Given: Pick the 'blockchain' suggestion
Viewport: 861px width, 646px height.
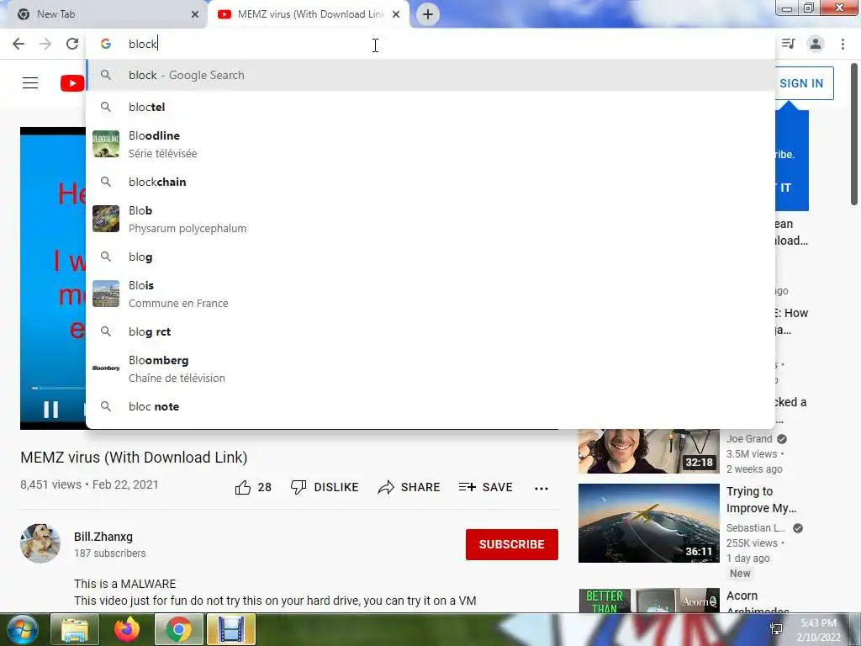Looking at the screenshot, I should pyautogui.click(x=430, y=182).
